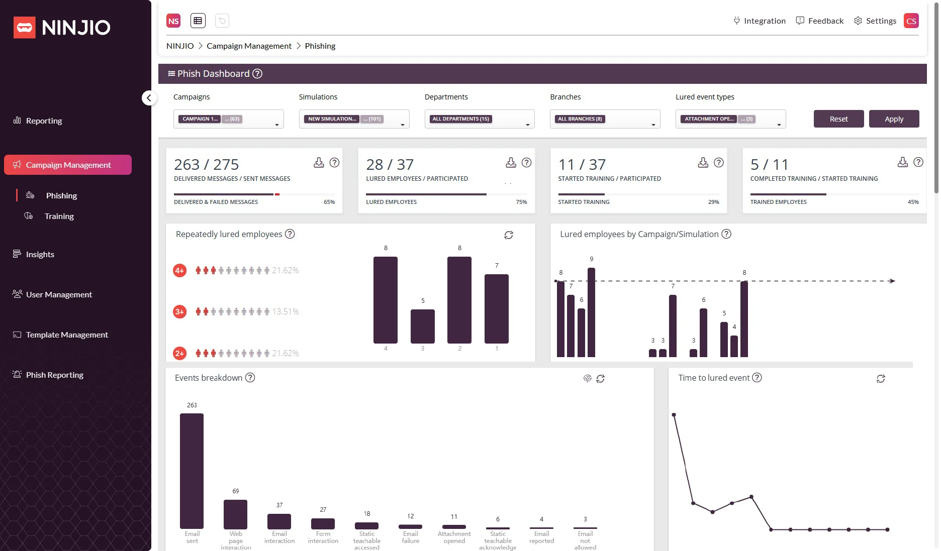Open the Campaign Management breadcrumb link
941x551 pixels.
249,46
